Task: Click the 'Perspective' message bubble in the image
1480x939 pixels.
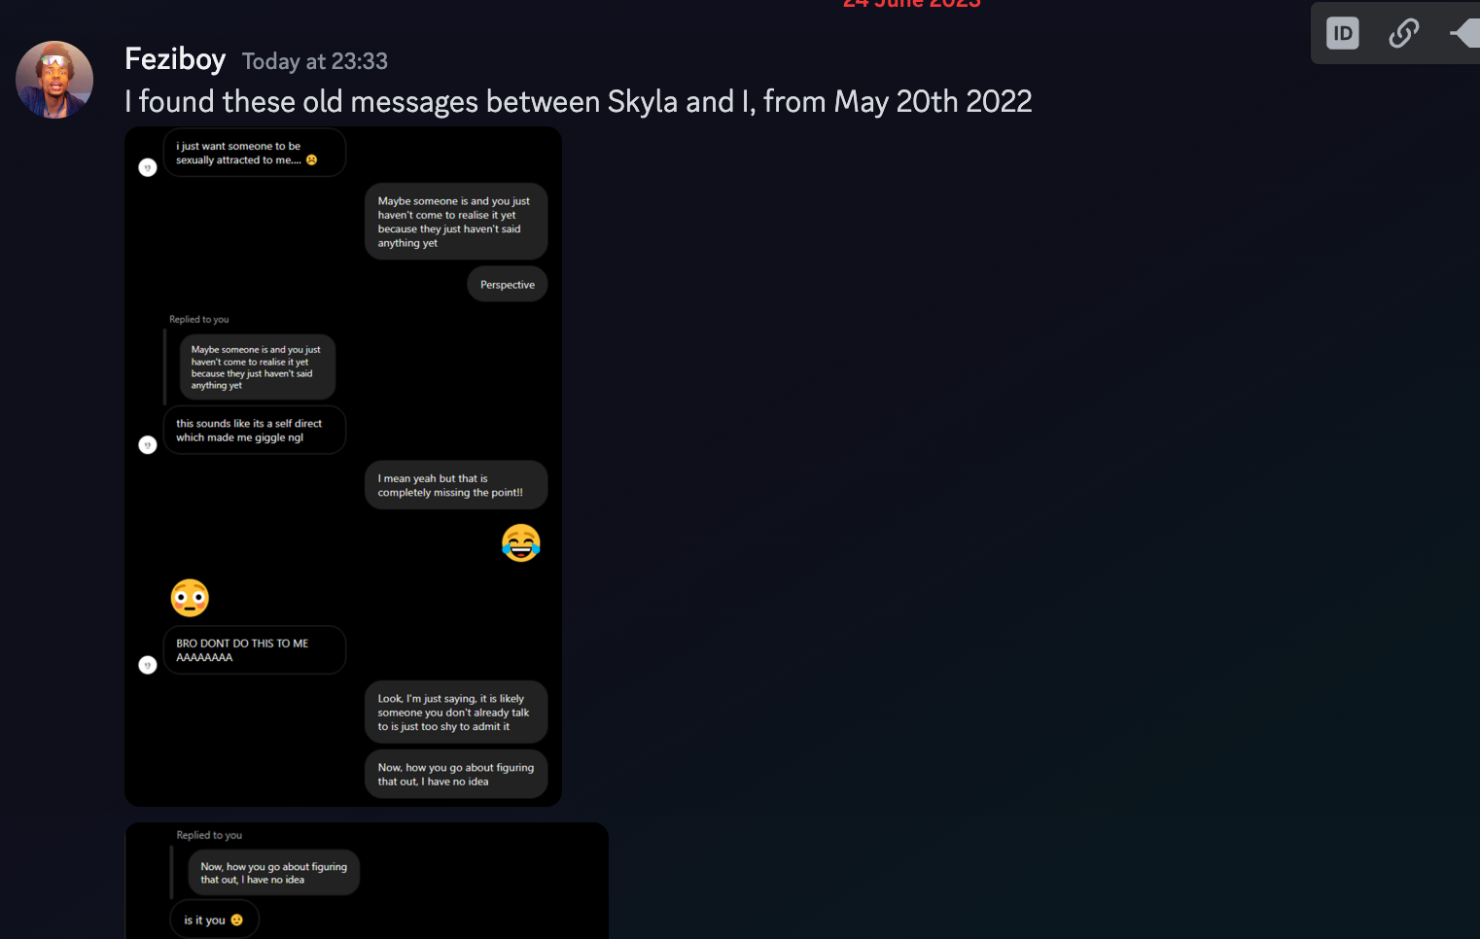Action: pos(508,285)
